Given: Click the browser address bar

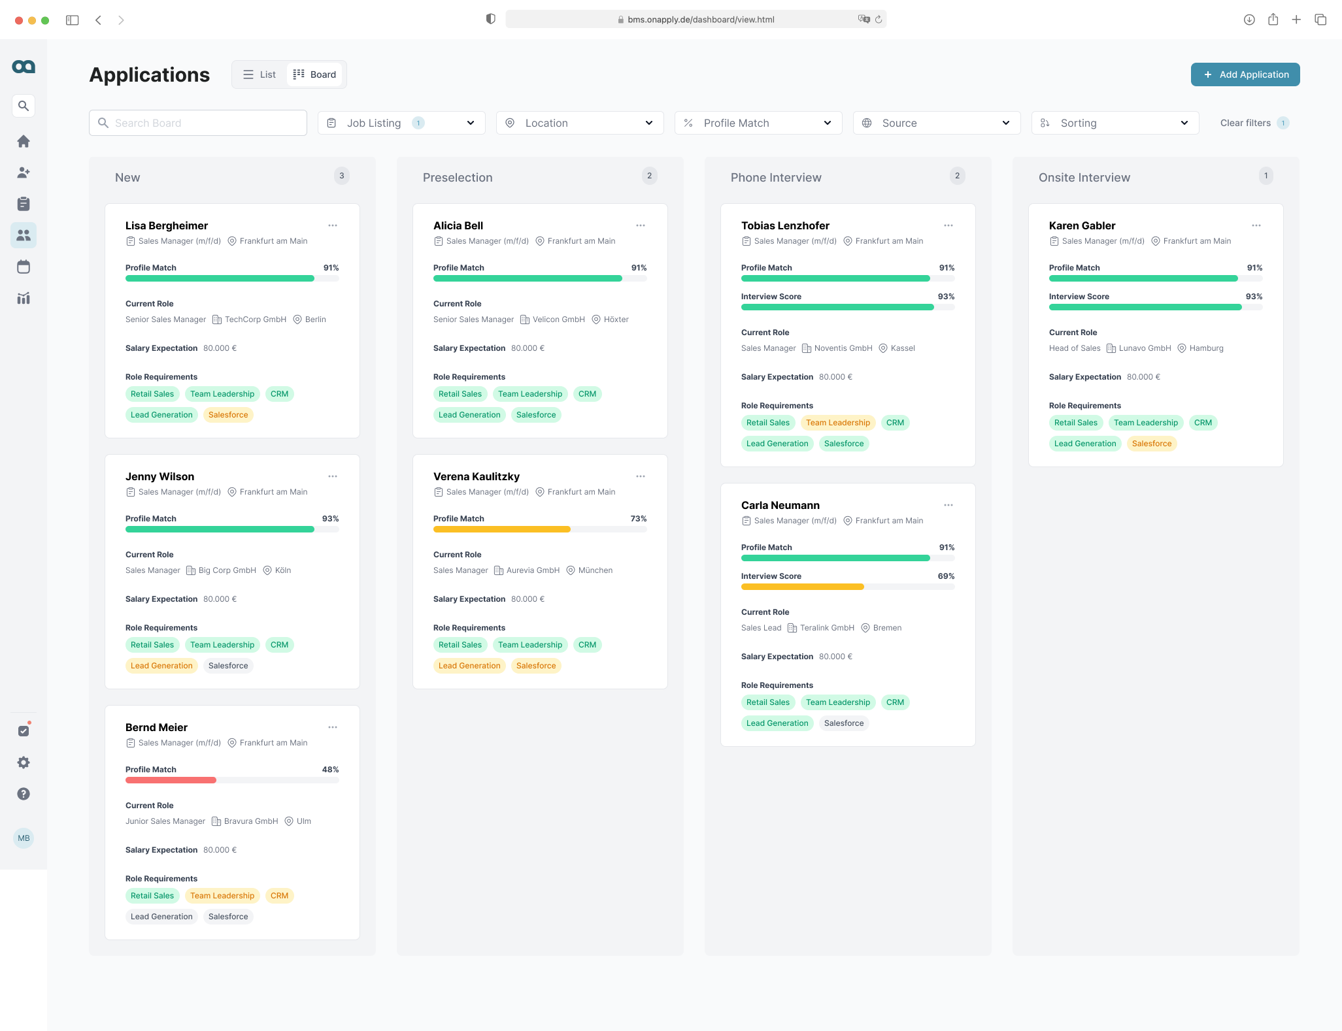Looking at the screenshot, I should click(x=696, y=20).
